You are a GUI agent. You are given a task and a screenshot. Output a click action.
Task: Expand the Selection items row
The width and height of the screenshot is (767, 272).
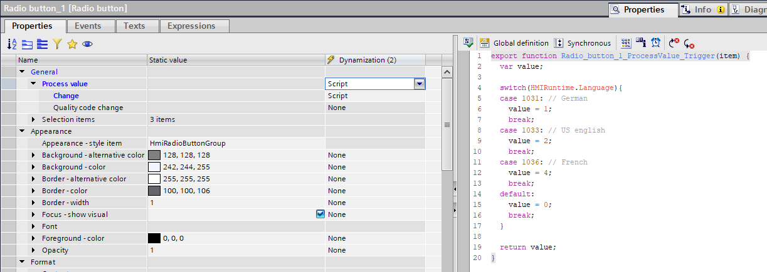coord(34,119)
